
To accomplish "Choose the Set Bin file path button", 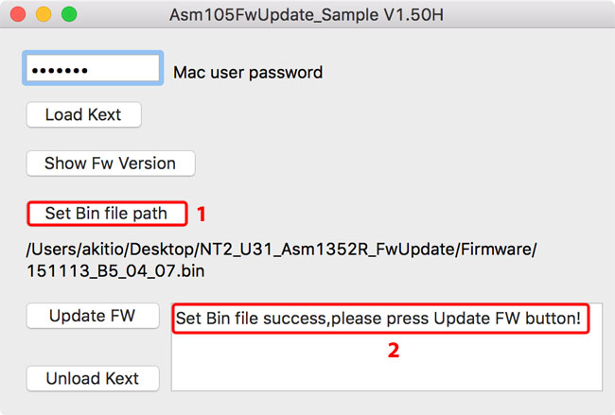I will point(106,214).
